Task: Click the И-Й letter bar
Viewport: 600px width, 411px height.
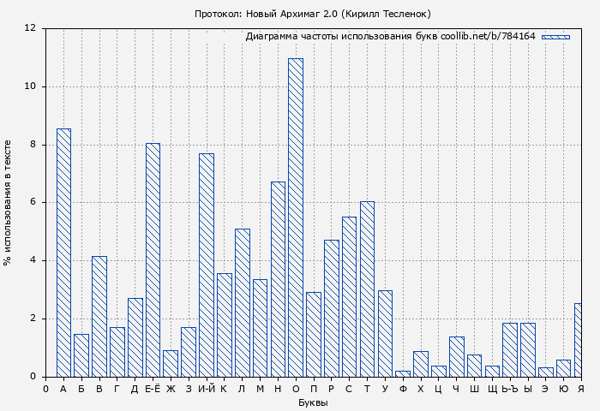Action: (207, 265)
